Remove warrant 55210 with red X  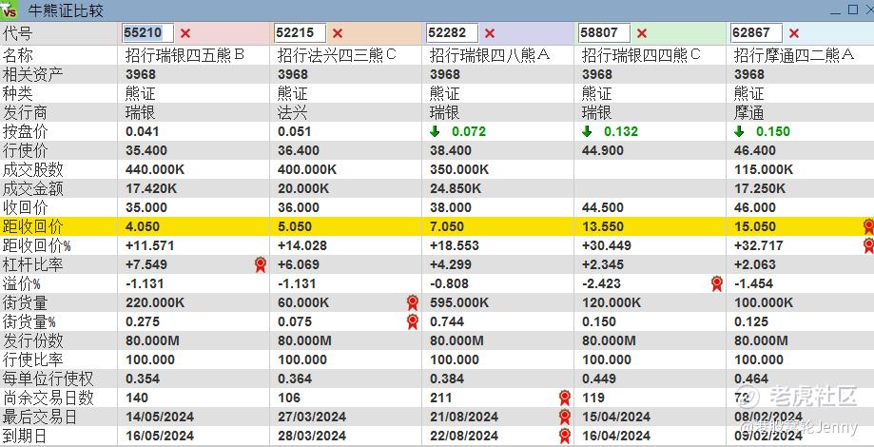185,33
